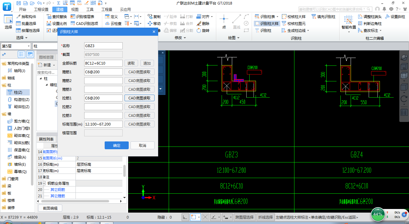Click the Save icon in the quick access toolbar
The height and width of the screenshot is (224, 409).
(19, 3)
